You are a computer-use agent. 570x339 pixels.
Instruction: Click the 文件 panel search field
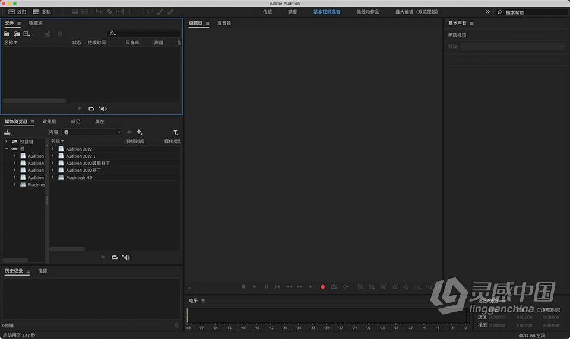pyautogui.click(x=144, y=34)
